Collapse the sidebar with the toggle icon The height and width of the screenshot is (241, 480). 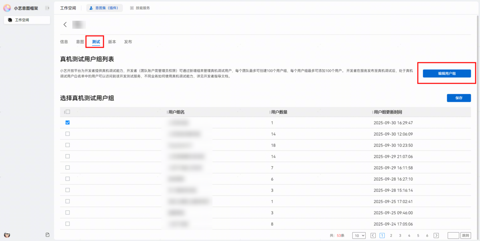[x=47, y=8]
